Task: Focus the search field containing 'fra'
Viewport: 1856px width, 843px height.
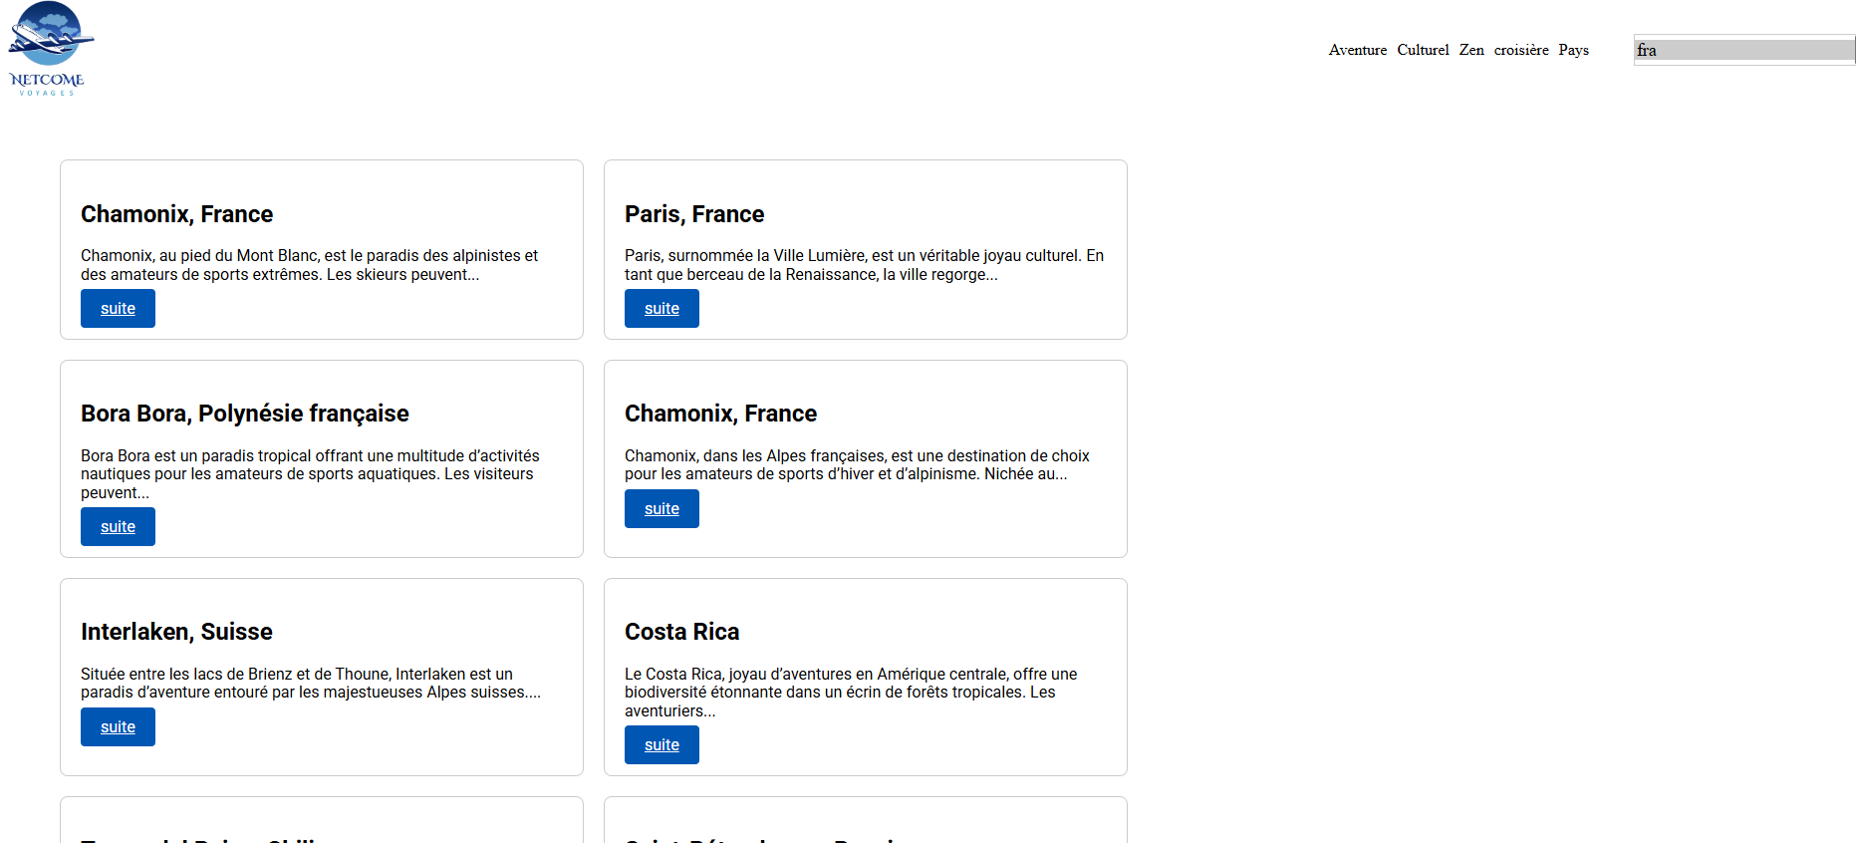Action: tap(1743, 50)
